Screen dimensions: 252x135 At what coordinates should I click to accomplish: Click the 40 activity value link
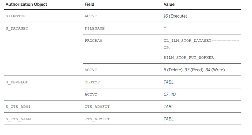click(x=173, y=94)
